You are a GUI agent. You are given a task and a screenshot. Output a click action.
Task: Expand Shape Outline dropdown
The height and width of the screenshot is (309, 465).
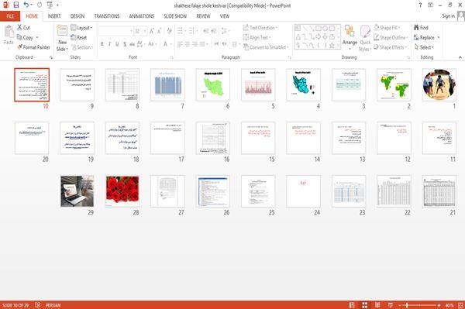(391, 38)
